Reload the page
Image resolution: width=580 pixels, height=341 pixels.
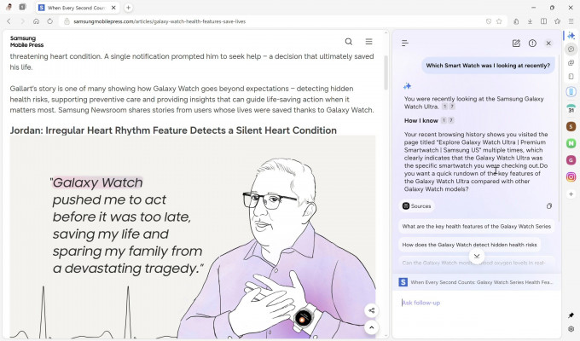50,21
